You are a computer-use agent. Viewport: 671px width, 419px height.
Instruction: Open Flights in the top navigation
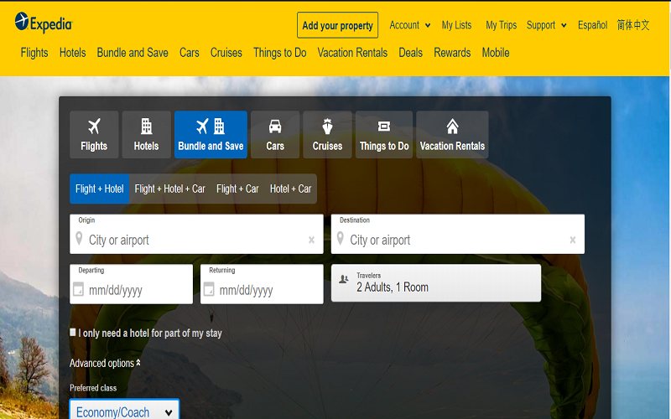[34, 53]
